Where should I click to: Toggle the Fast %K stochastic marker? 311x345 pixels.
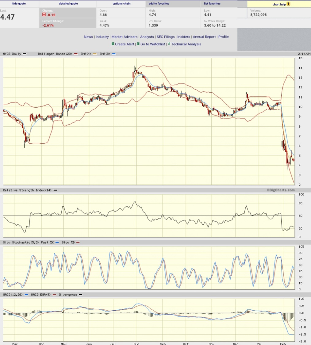point(57,242)
